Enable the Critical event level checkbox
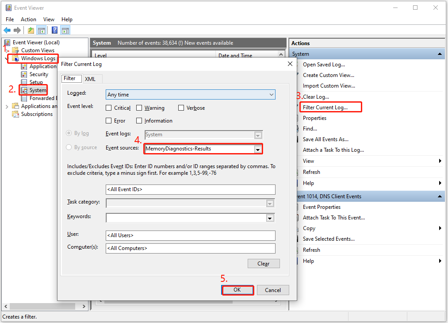Screen dimensions: 448x323 tap(108, 108)
